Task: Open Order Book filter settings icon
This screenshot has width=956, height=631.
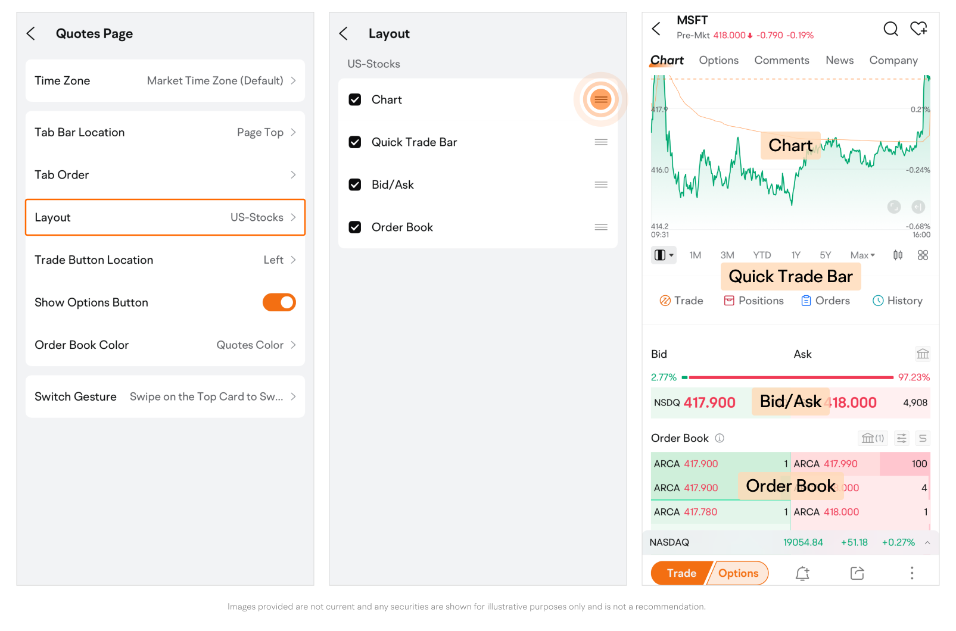Action: [x=902, y=438]
